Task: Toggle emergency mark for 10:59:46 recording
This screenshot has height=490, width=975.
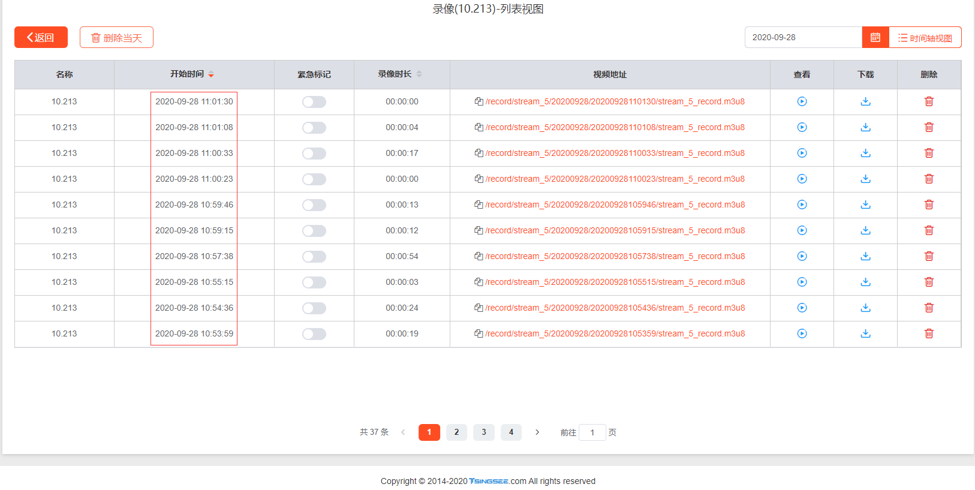Action: pyautogui.click(x=314, y=205)
